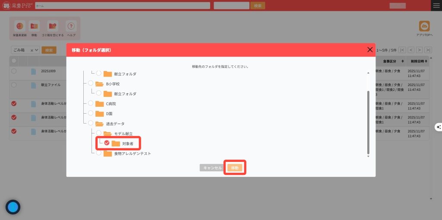
Task: Select the 献立フォルダ item under B小学校
Action: tap(125, 94)
